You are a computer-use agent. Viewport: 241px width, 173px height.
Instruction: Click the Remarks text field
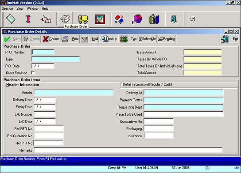coord(128,150)
